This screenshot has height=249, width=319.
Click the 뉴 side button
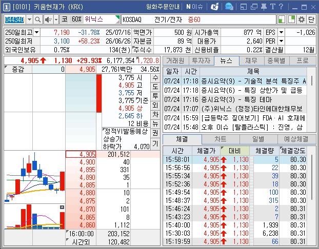(x=155, y=123)
